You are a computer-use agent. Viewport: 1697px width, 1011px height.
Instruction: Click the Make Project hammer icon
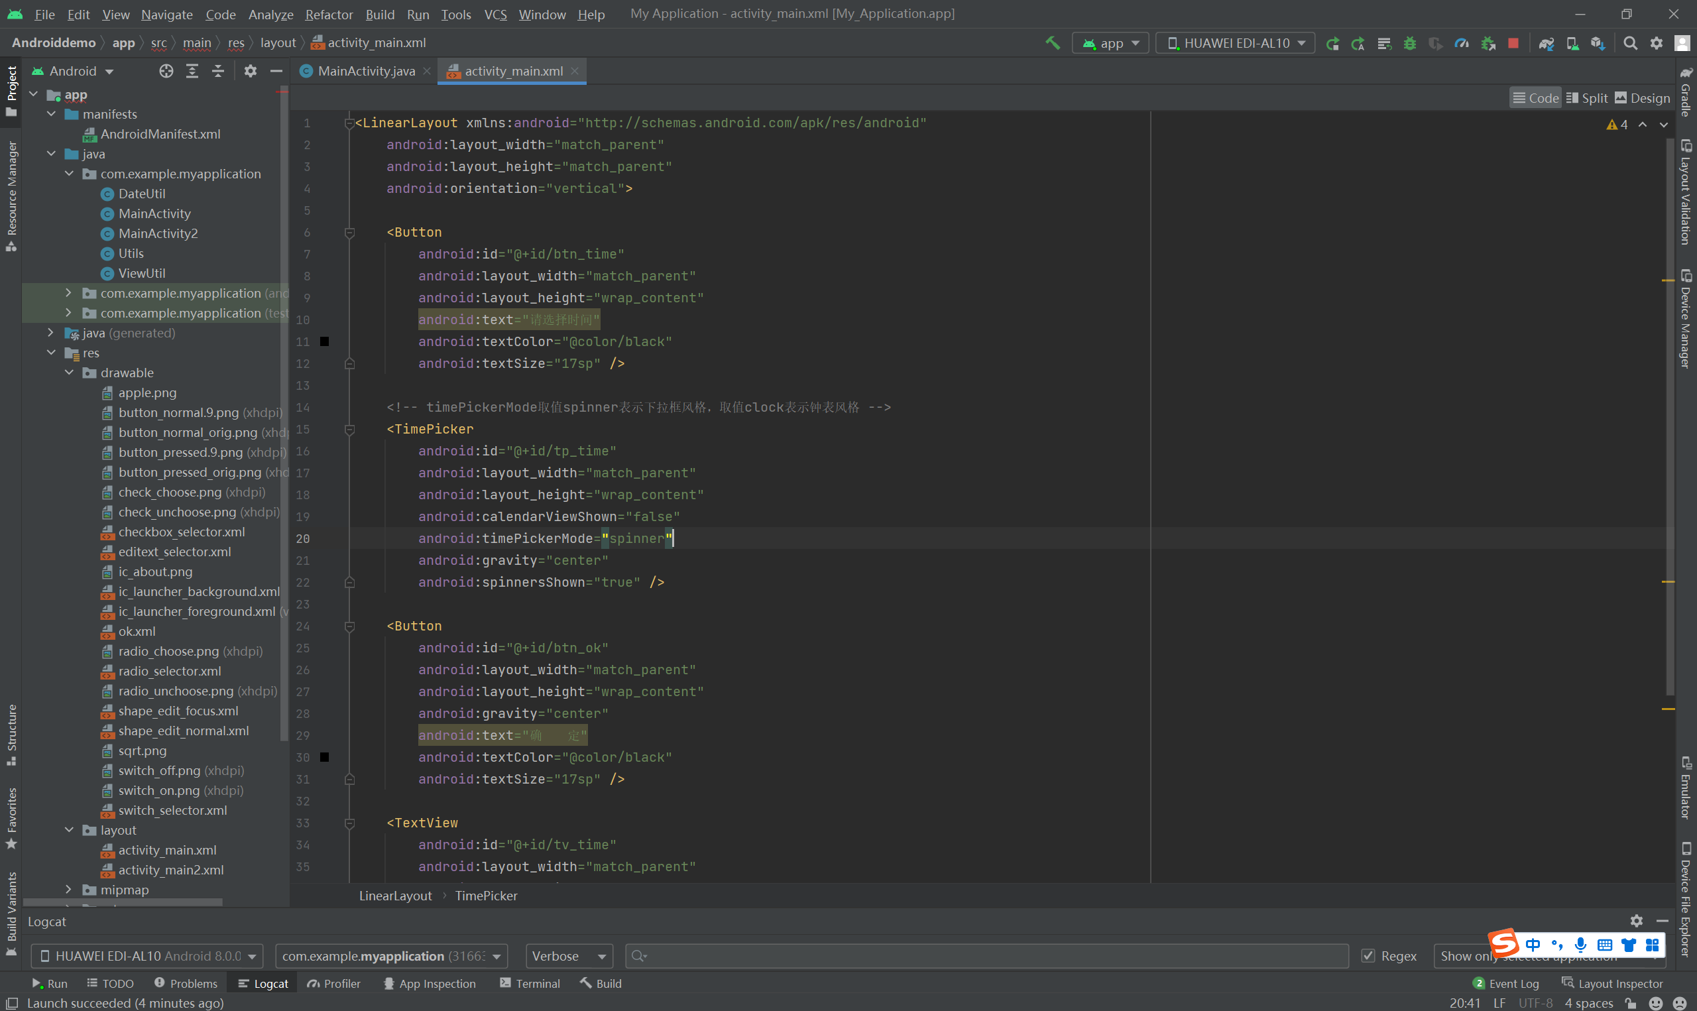[x=1052, y=43]
